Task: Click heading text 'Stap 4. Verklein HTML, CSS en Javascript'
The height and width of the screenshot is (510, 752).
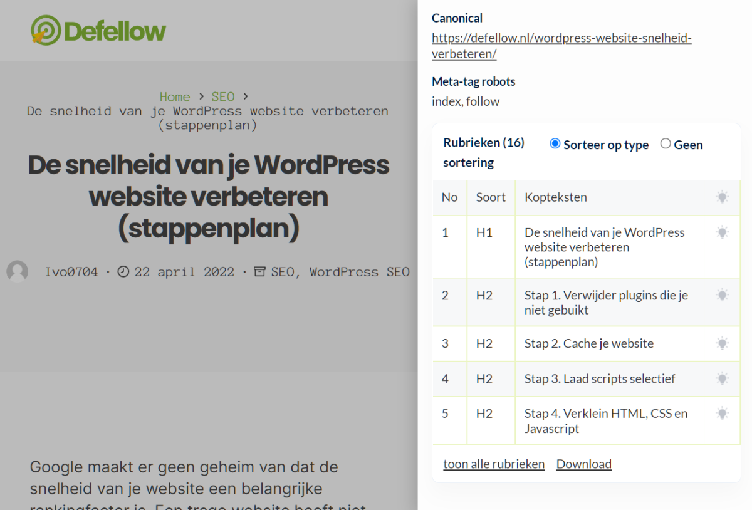Action: point(606,421)
